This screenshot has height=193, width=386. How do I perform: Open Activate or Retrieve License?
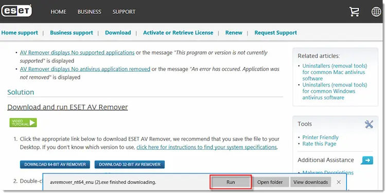(178, 33)
